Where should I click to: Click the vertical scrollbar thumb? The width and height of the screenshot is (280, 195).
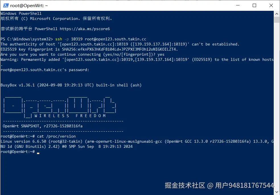(x=277, y=20)
